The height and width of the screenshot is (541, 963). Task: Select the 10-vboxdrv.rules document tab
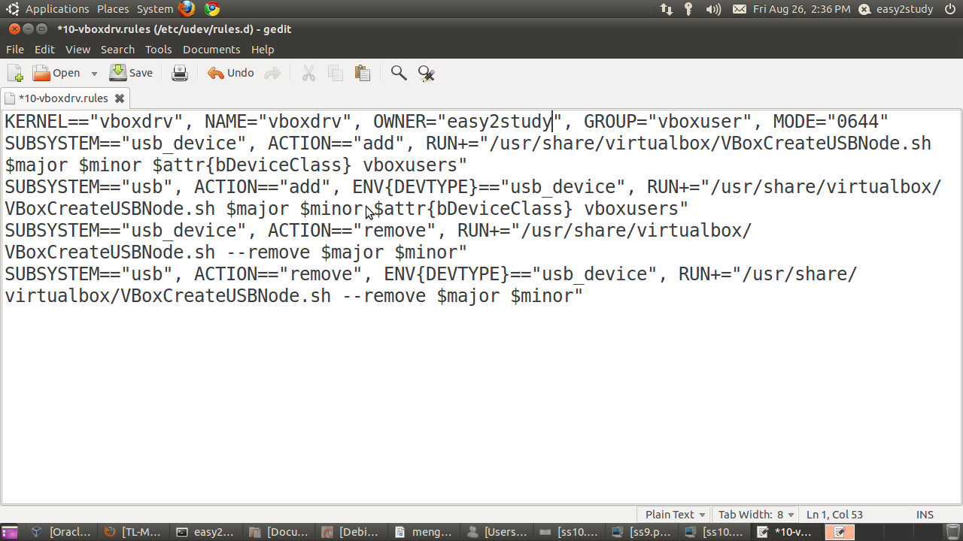63,98
